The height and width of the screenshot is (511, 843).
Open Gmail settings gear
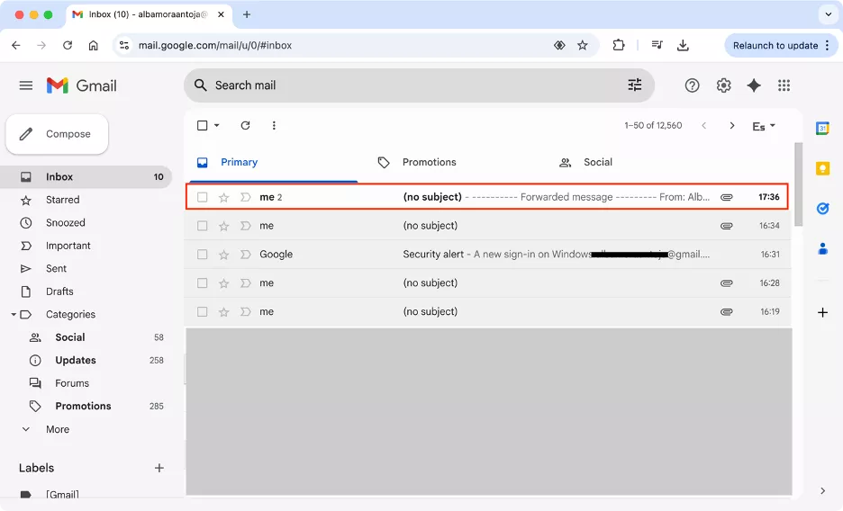click(x=723, y=85)
